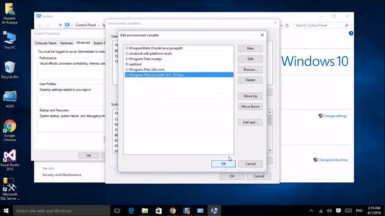
Task: Launch Visual Studio 2015 desktop shortcut
Action: pos(10,160)
